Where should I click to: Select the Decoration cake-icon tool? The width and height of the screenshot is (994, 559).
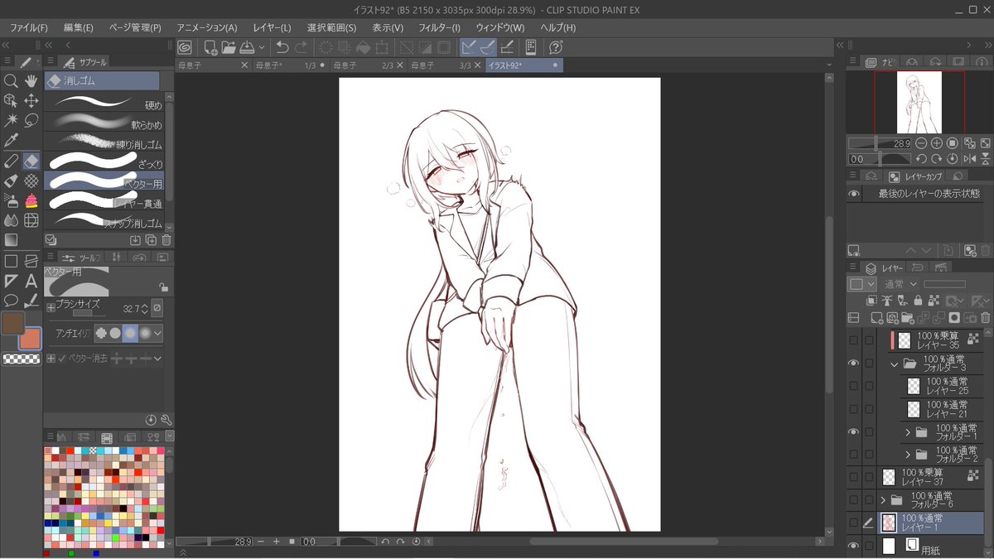coord(31,200)
